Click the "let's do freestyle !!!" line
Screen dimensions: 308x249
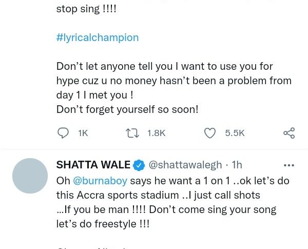[x=109, y=224]
